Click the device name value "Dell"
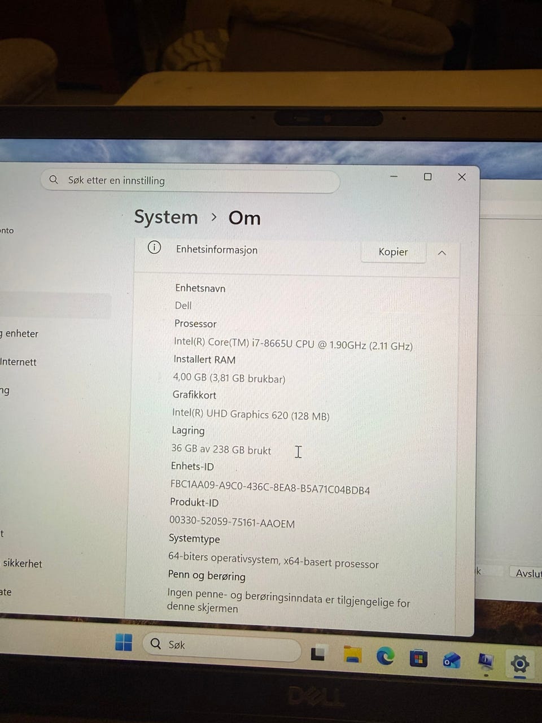The height and width of the screenshot is (723, 542). point(183,306)
